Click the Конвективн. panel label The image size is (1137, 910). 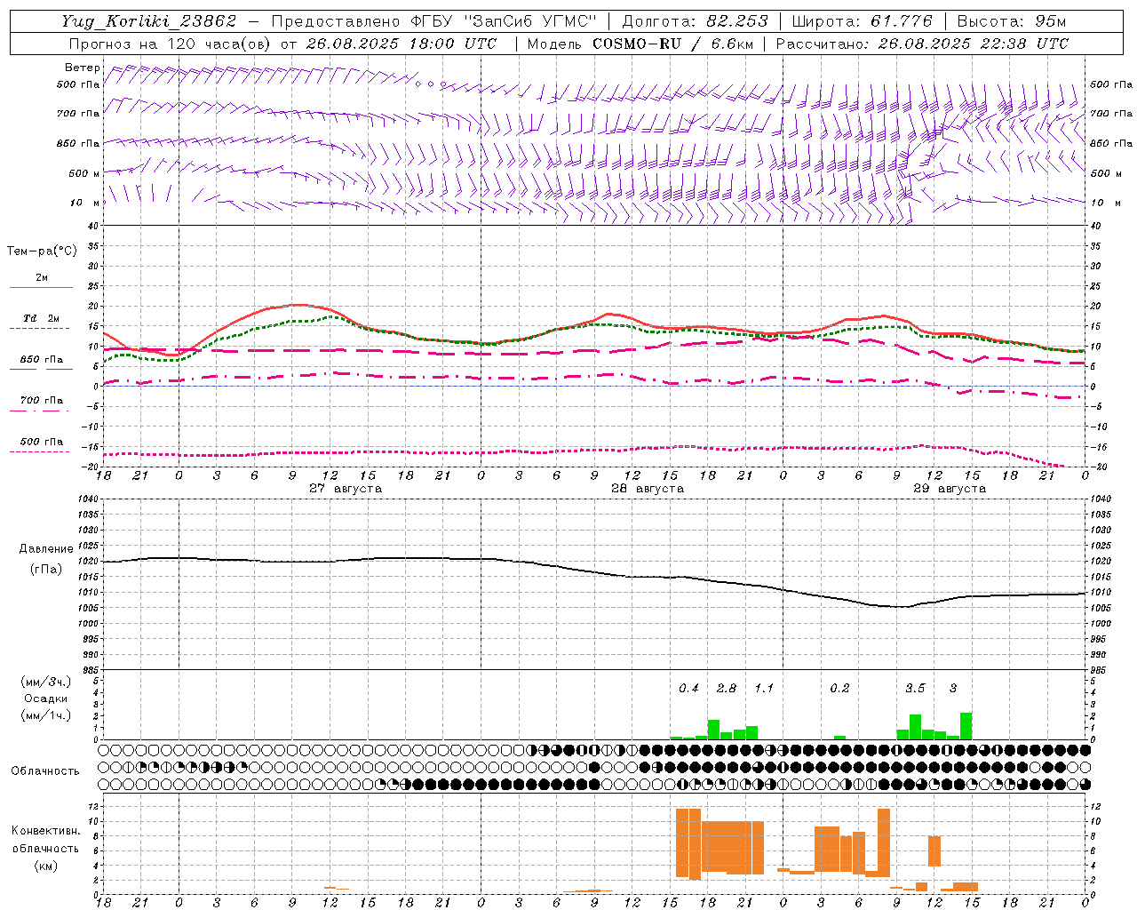(x=46, y=831)
